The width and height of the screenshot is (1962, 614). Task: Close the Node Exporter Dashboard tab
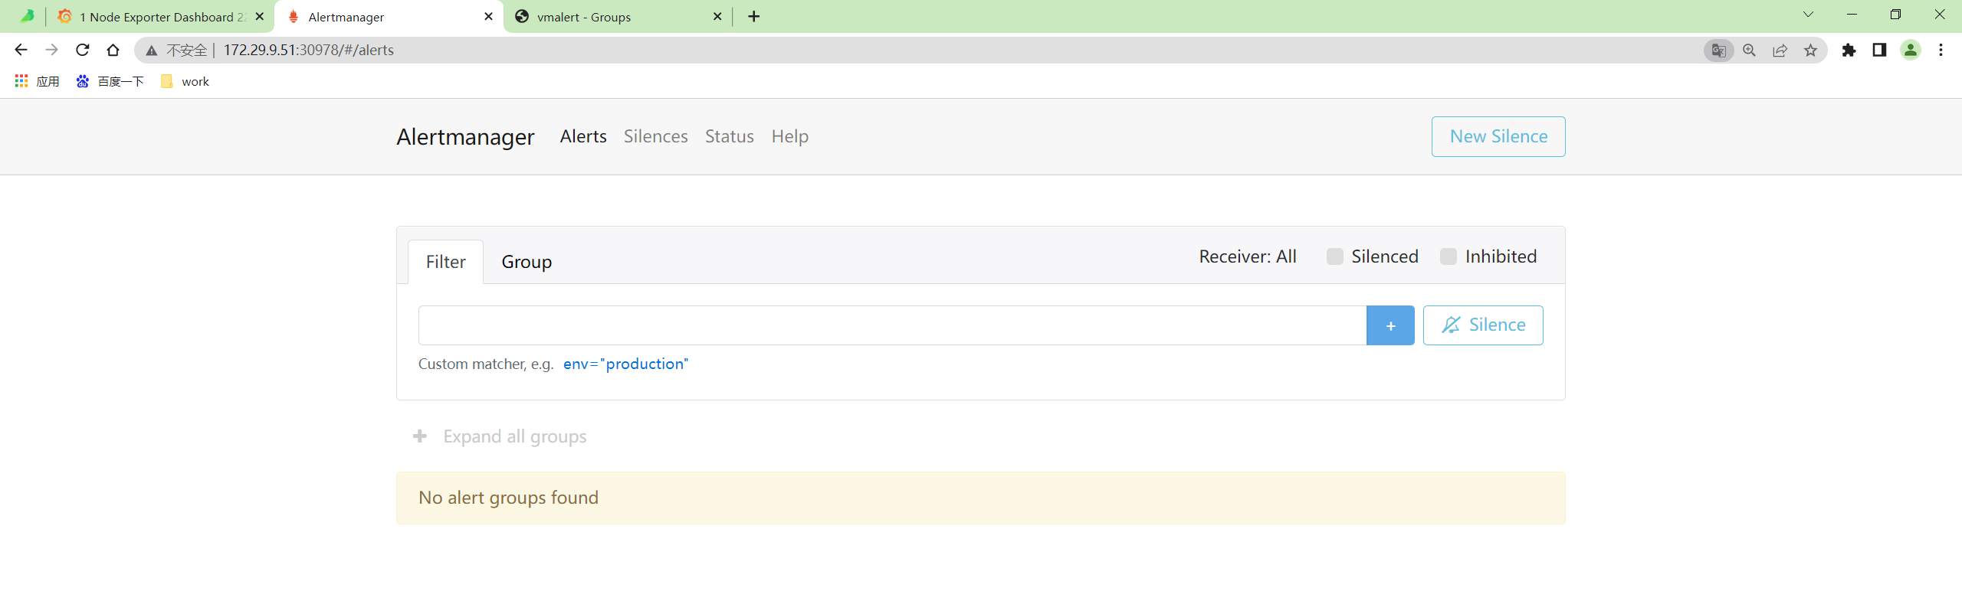[x=260, y=17]
